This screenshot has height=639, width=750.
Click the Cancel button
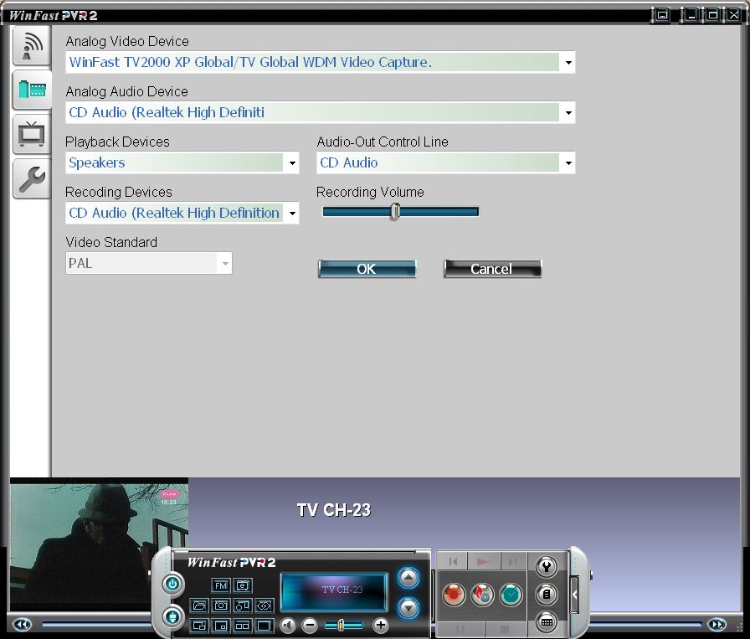[x=492, y=269]
